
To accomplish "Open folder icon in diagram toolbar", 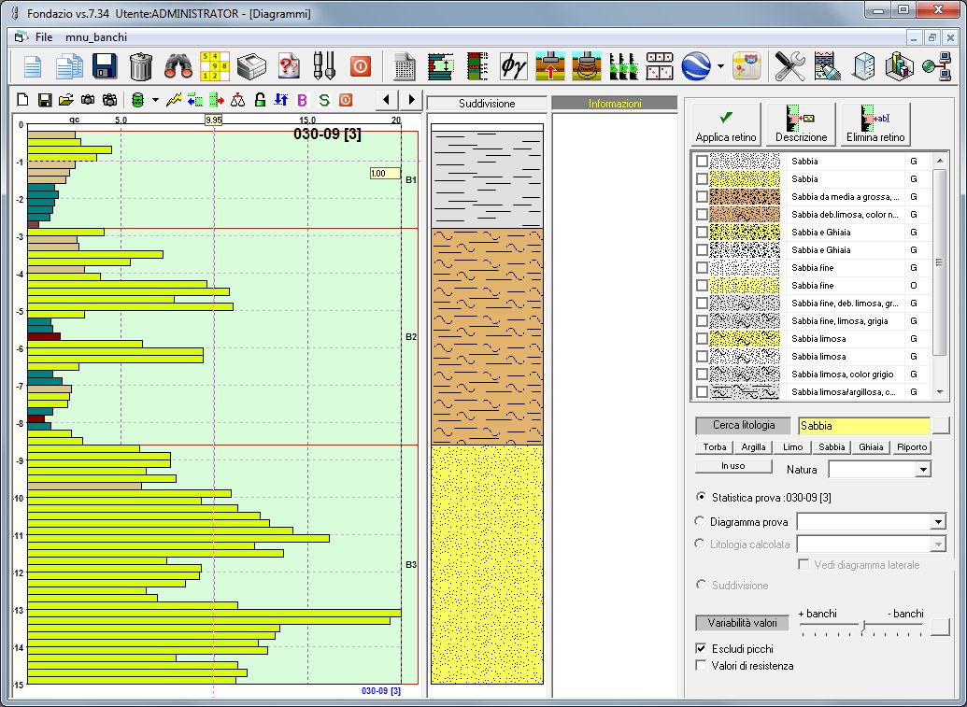I will [x=66, y=100].
